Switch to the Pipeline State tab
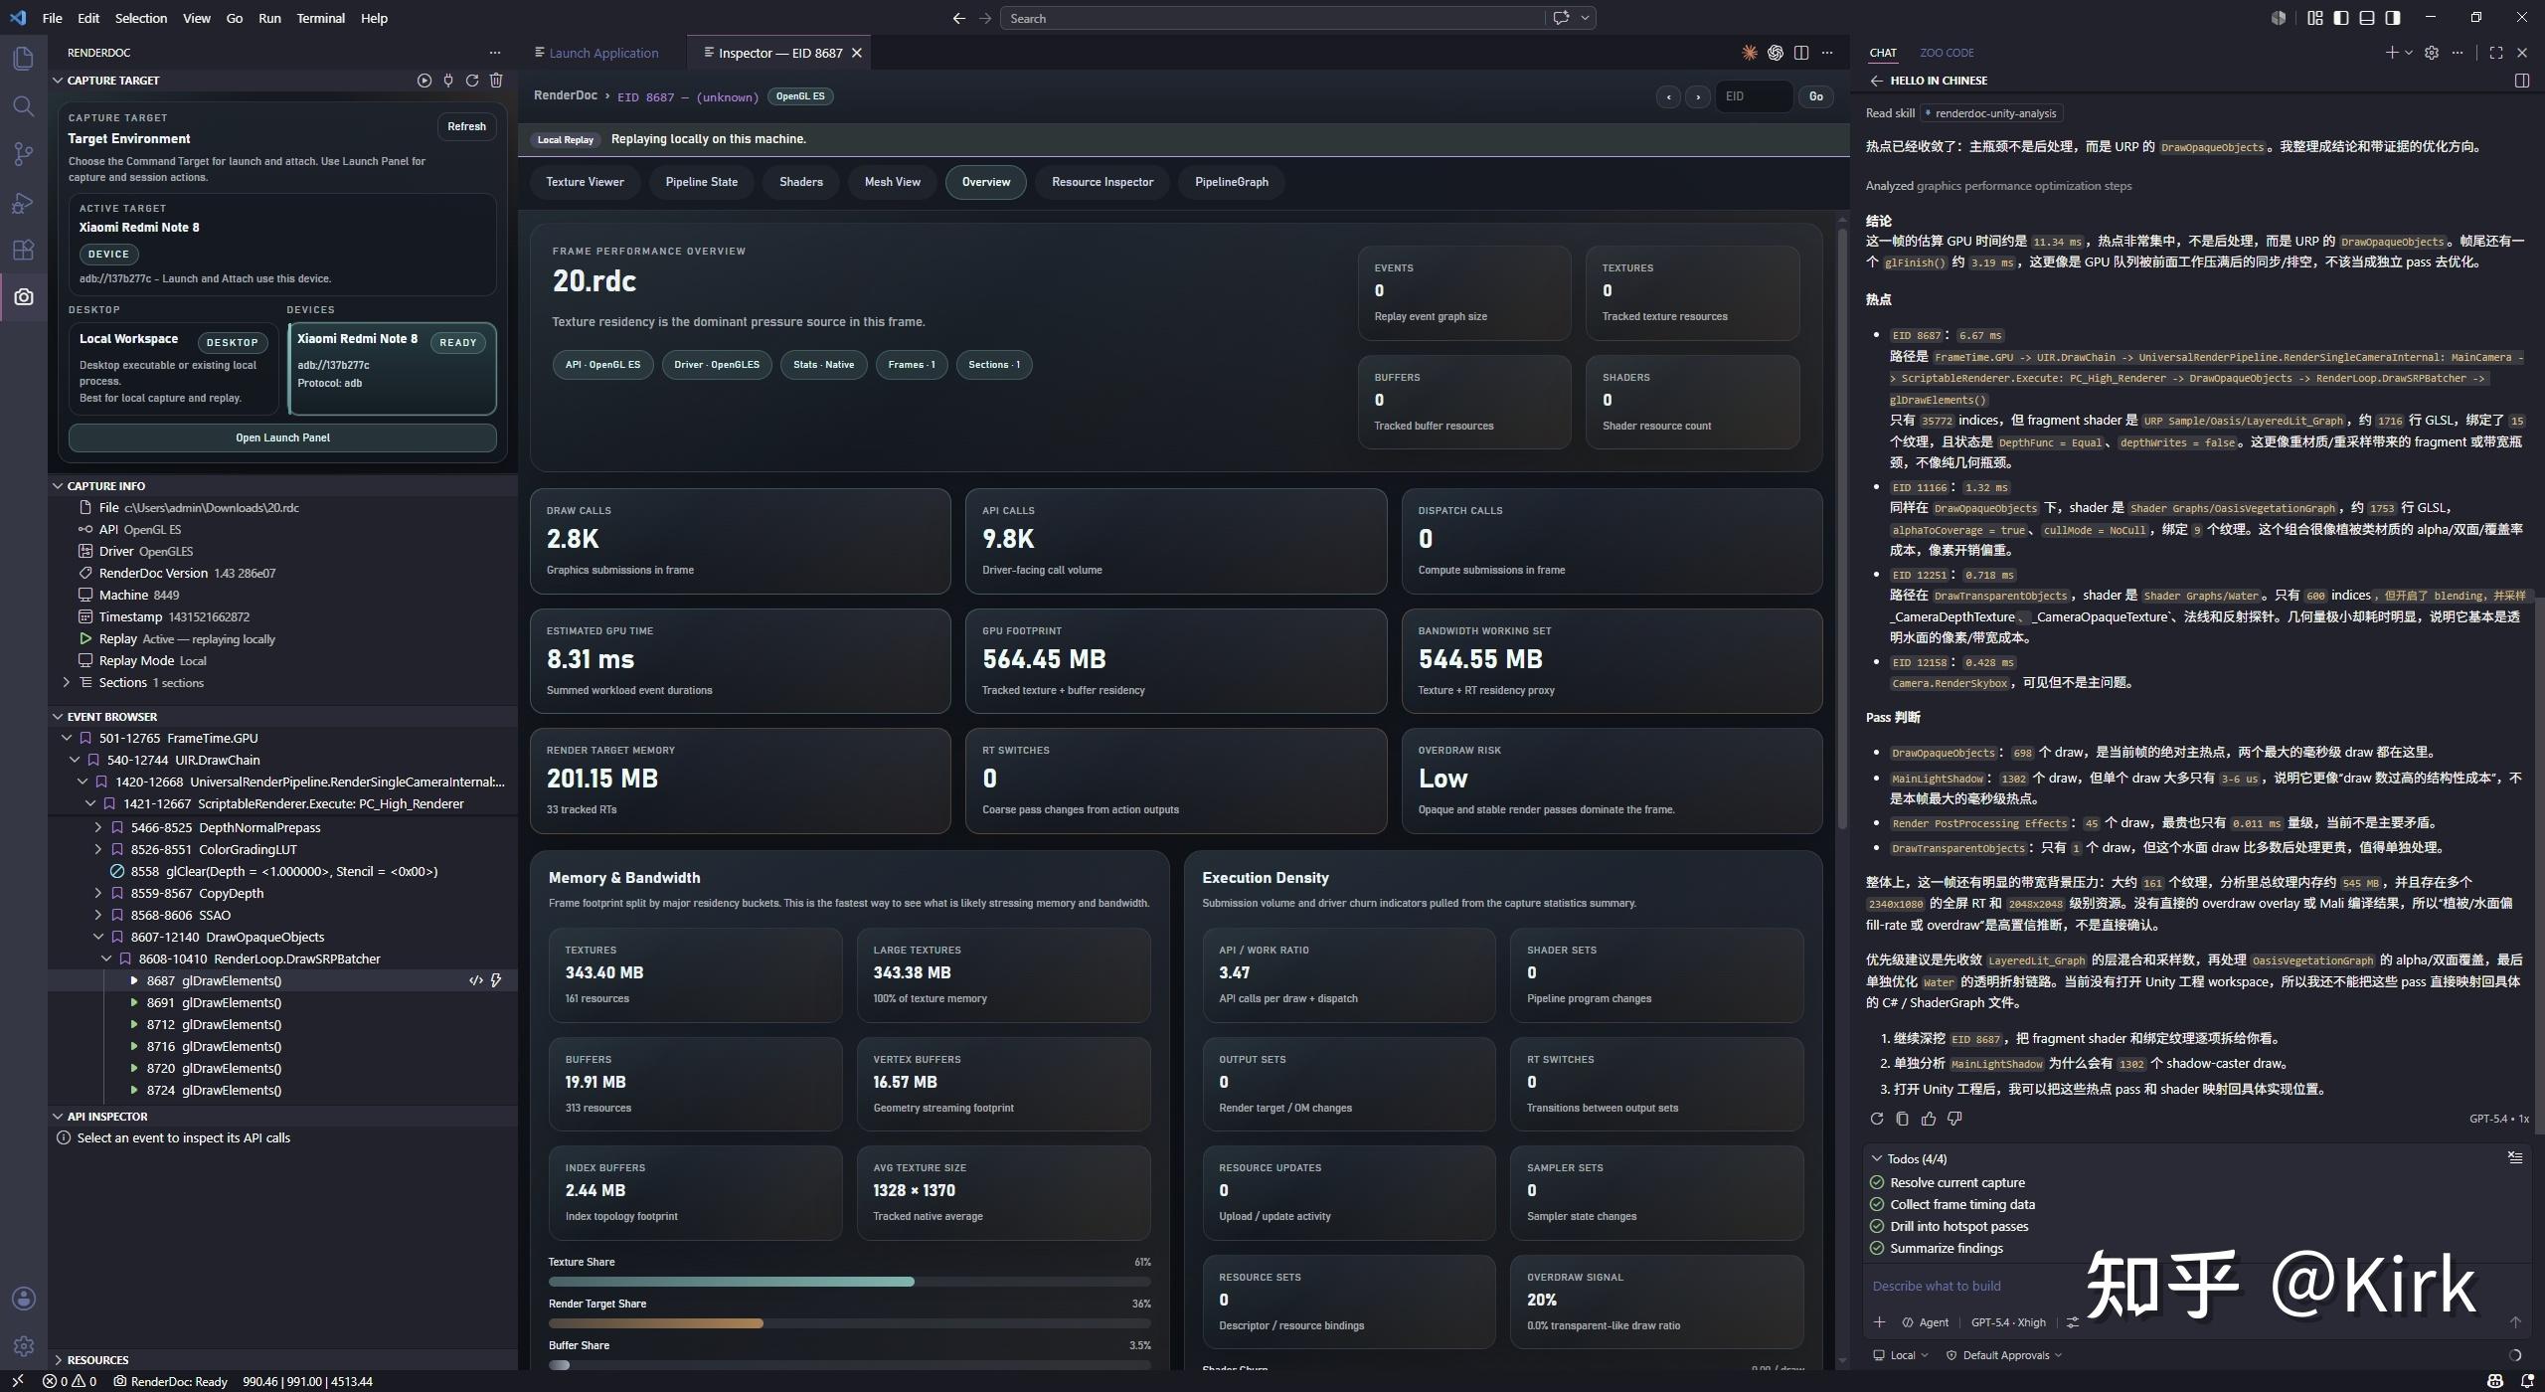The height and width of the screenshot is (1392, 2545). pos(702,182)
